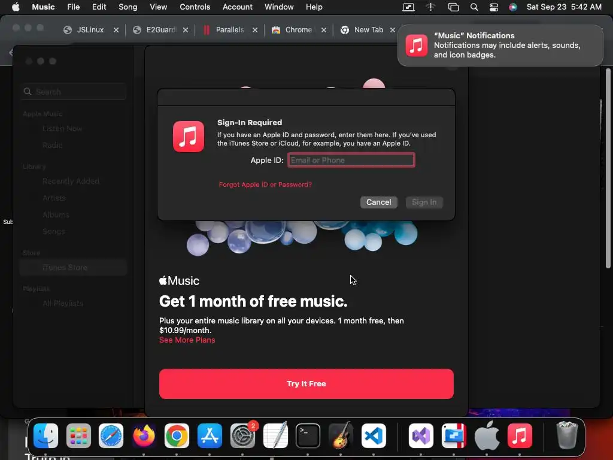Screen dimensions: 613x460
Task: Open TextEdit from the Dock
Action: click(x=275, y=436)
